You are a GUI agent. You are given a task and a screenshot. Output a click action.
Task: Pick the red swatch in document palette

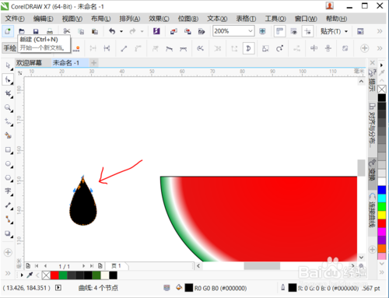pos(54,275)
